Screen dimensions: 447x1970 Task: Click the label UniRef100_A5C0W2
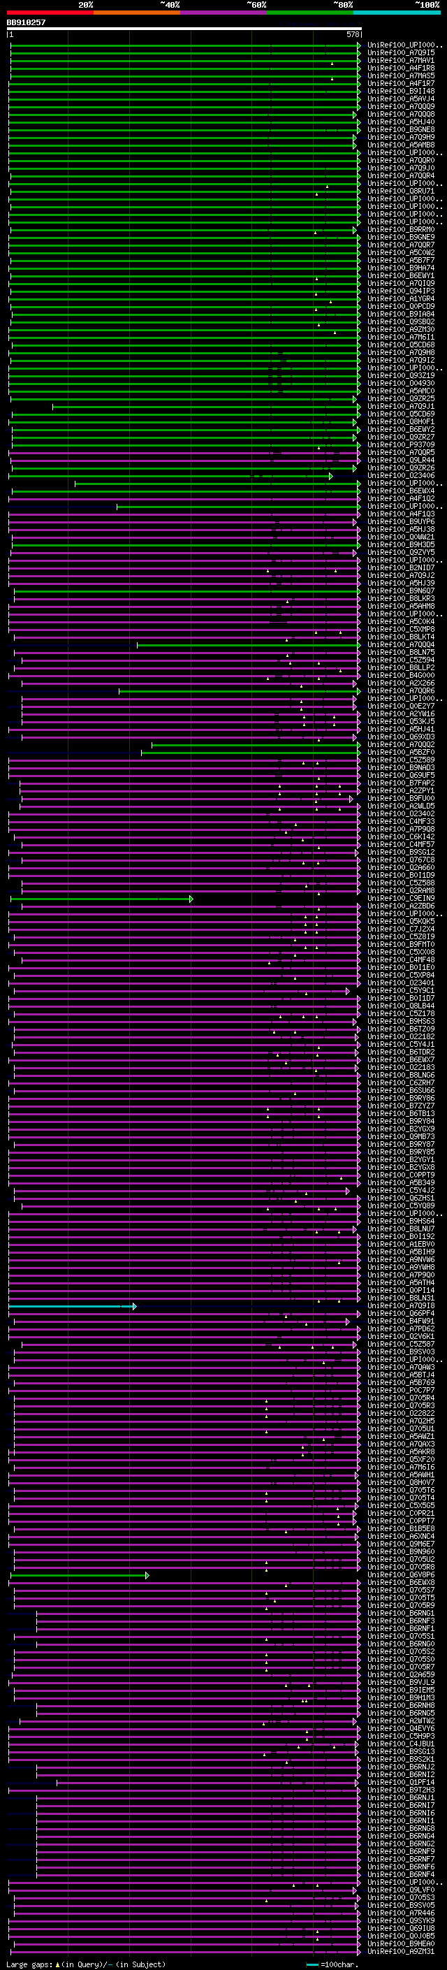point(401,252)
